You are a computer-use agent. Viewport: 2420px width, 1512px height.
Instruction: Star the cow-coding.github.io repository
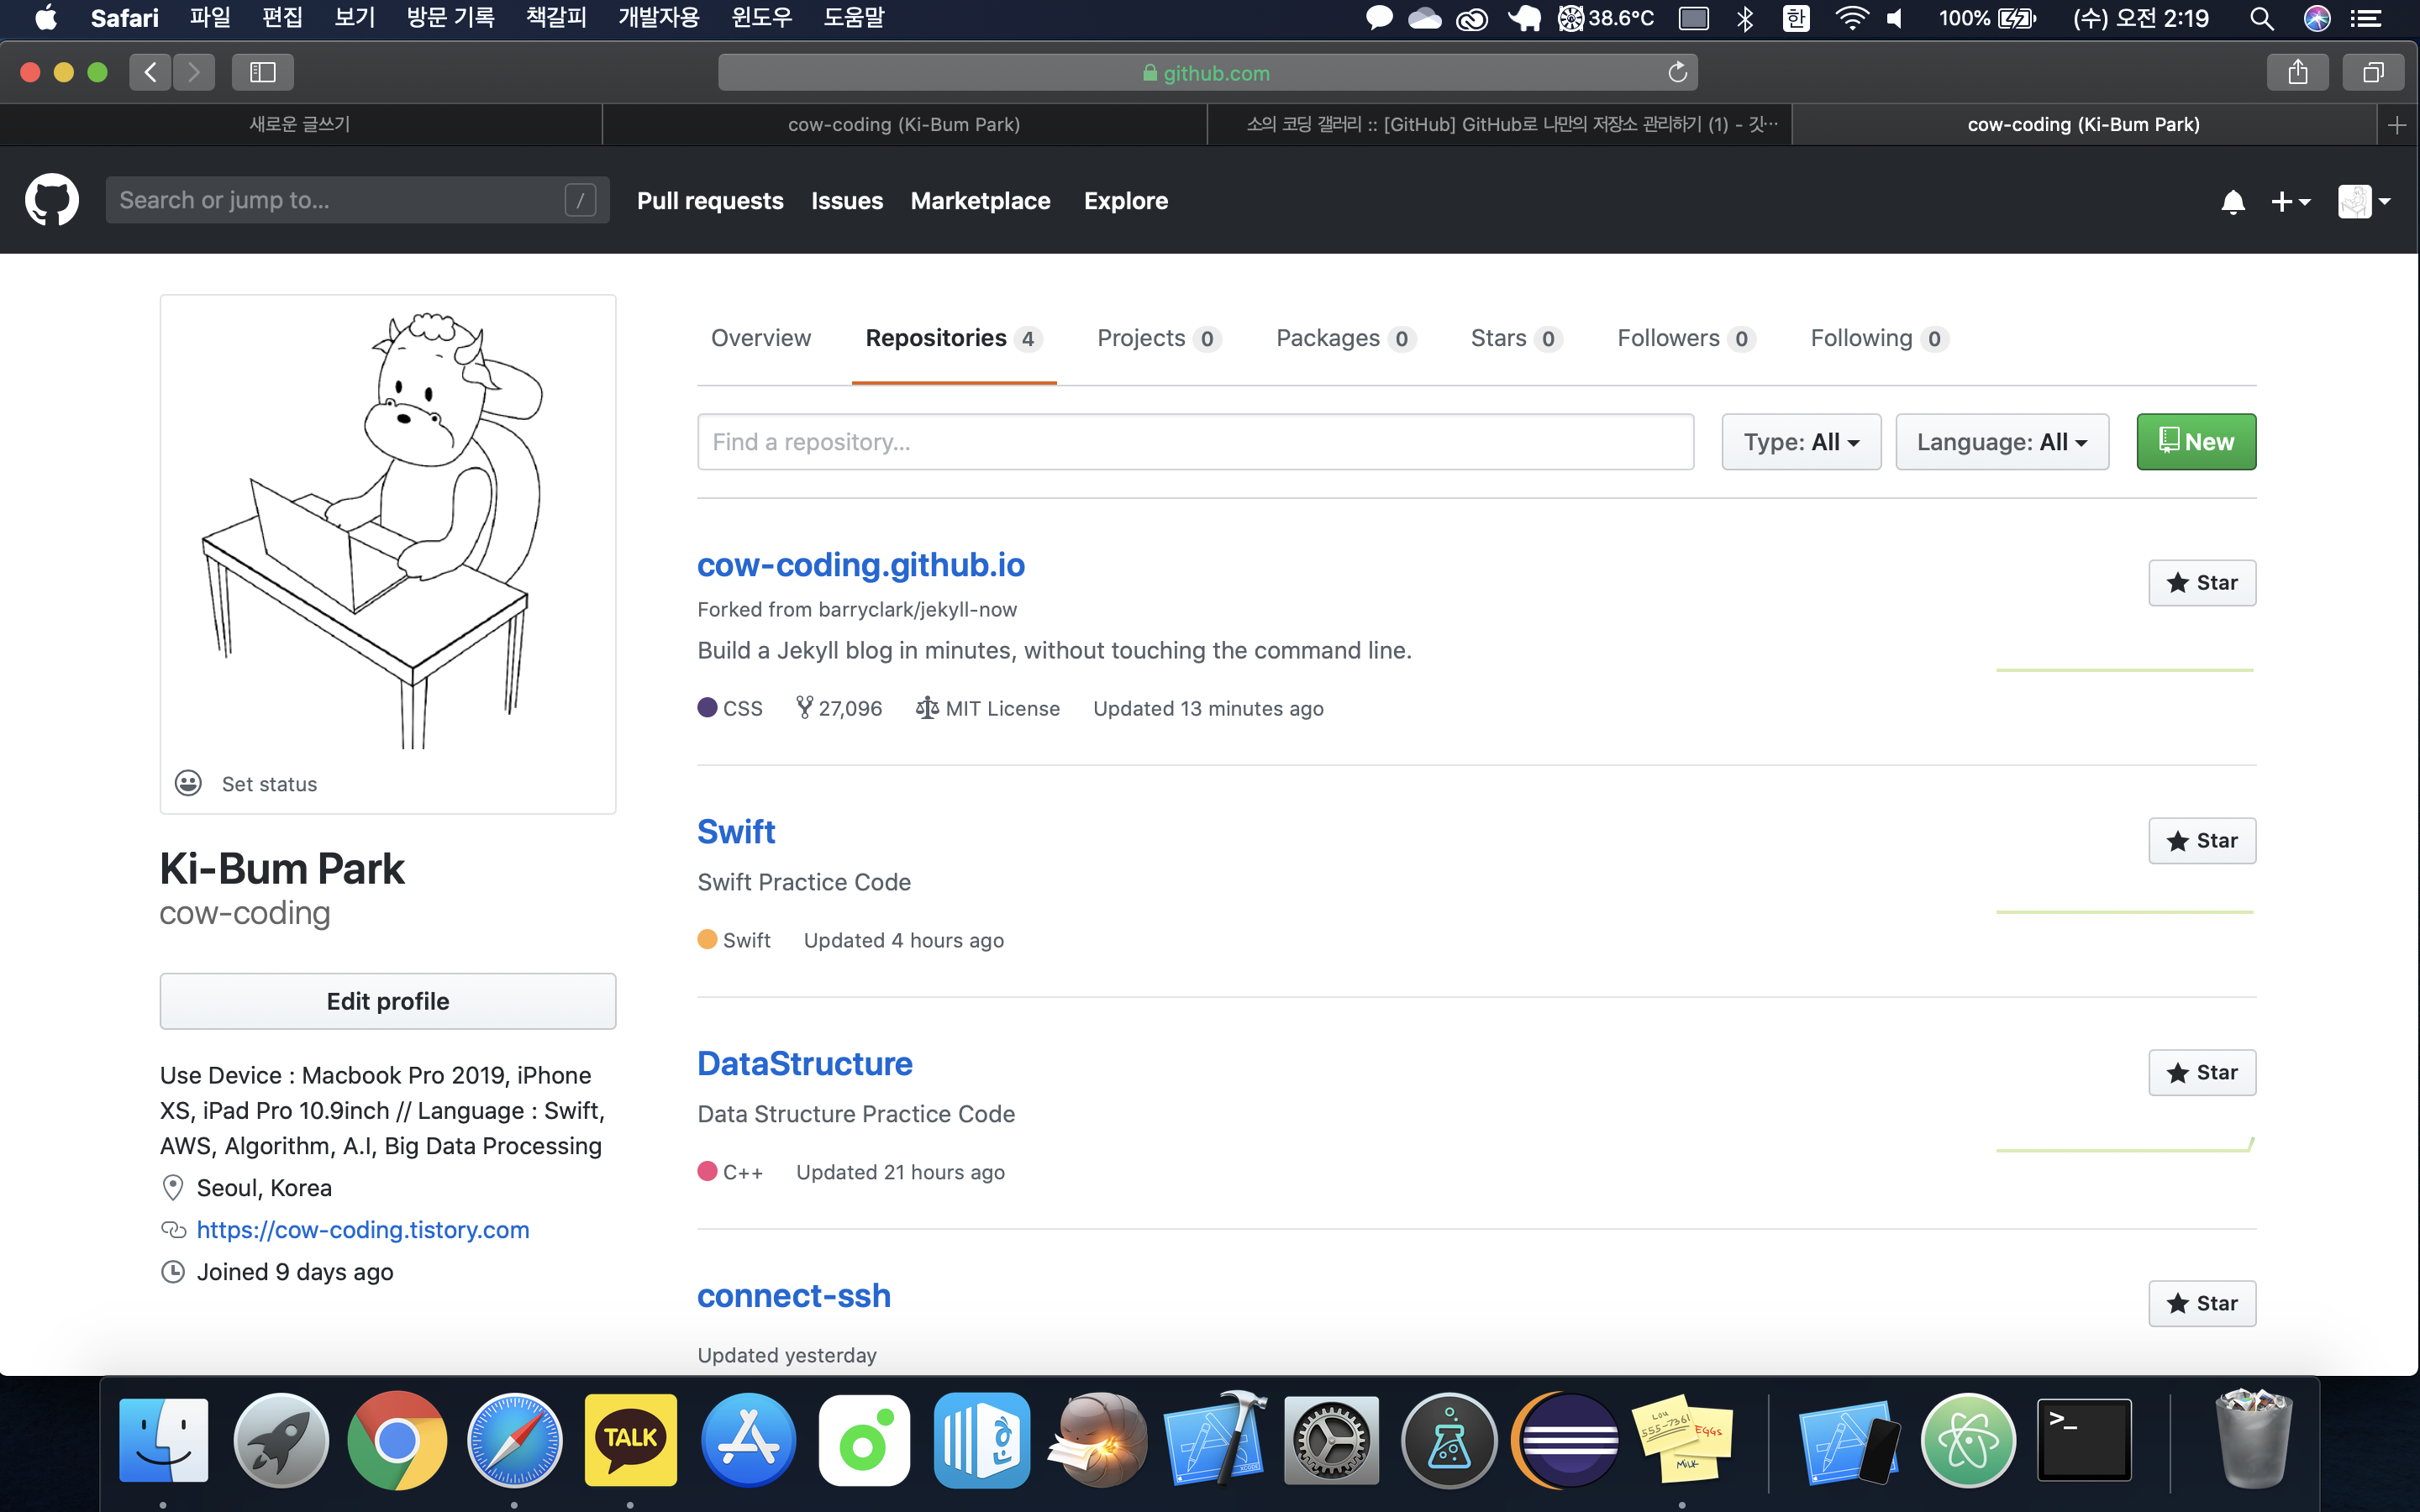click(2201, 583)
